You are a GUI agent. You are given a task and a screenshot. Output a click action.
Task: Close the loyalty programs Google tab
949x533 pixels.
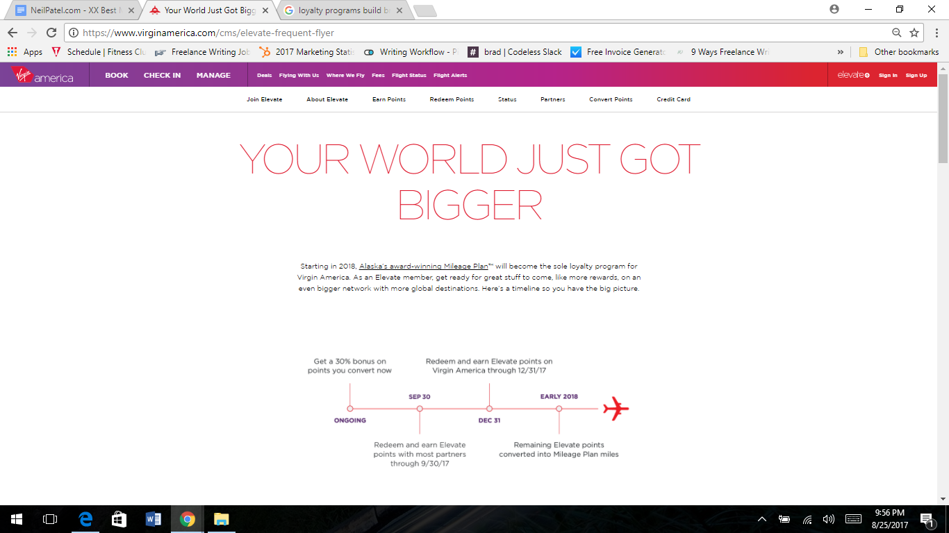pyautogui.click(x=399, y=10)
